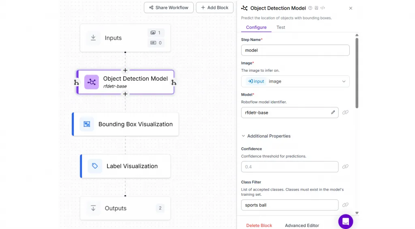Viewport: 415px width, 229px height.
Task: Toggle the link icon beside Class Filter field
Action: (345, 205)
